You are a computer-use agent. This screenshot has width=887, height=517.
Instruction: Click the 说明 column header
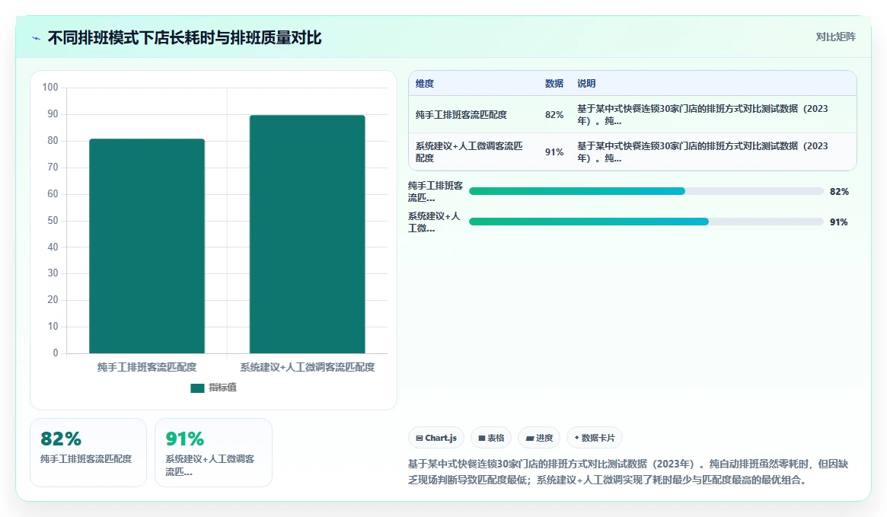point(586,83)
